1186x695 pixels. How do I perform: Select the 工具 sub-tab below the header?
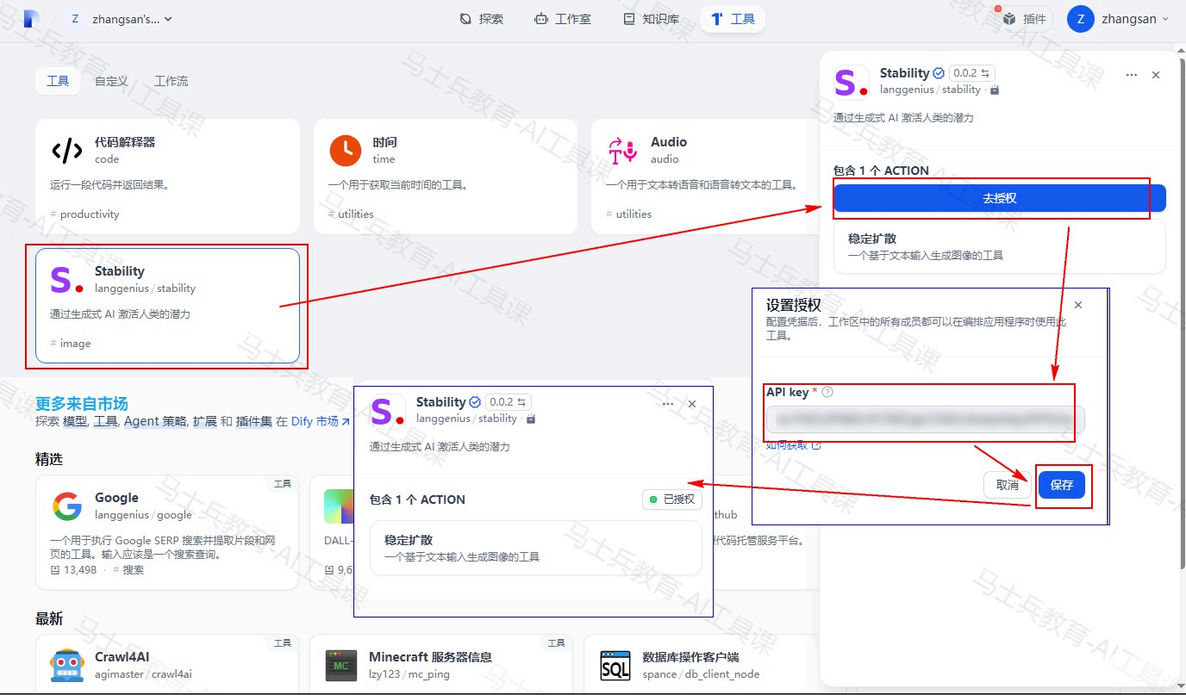click(58, 81)
